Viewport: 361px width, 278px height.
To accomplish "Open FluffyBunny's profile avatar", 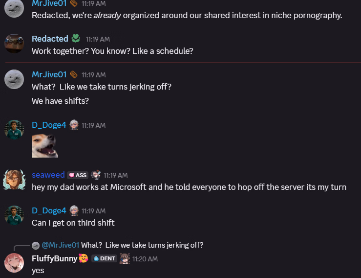I will click(x=14, y=263).
